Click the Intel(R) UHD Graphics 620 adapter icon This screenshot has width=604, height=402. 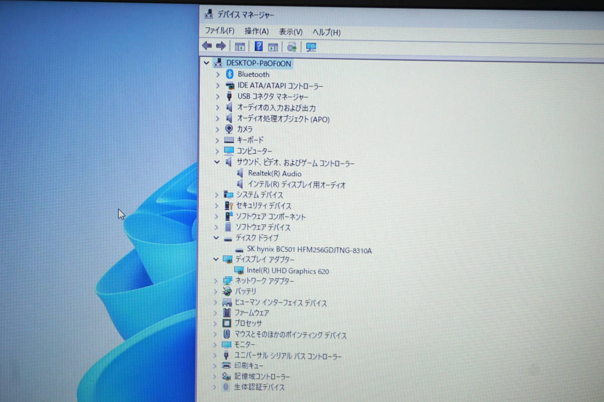click(x=239, y=271)
